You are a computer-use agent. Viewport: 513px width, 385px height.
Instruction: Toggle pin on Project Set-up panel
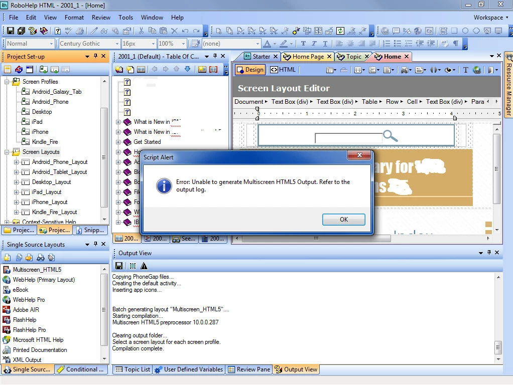tap(95, 56)
